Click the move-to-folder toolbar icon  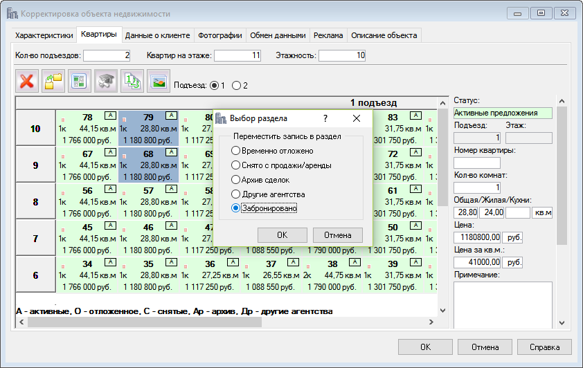53,81
